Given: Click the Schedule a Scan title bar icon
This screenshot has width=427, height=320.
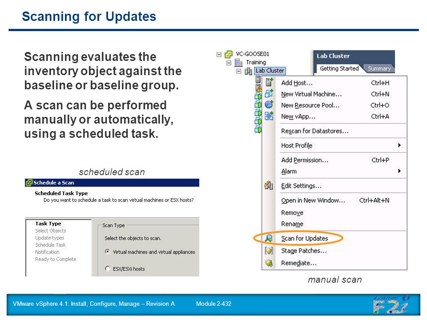Looking at the screenshot, I should pyautogui.click(x=29, y=183).
